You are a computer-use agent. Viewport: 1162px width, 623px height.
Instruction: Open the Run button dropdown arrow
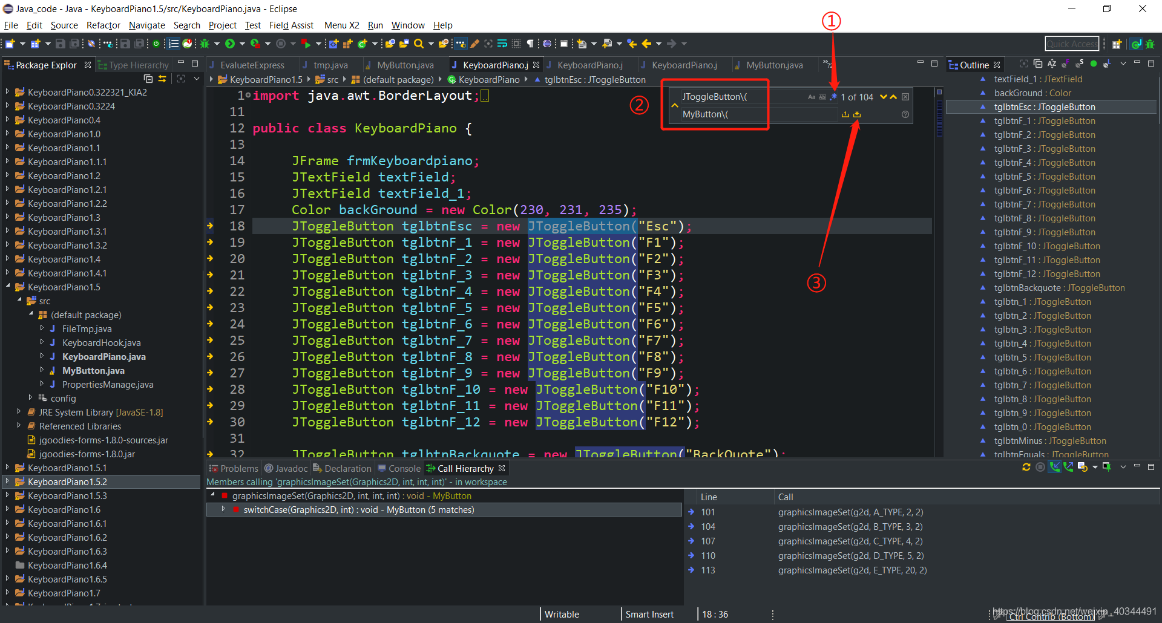pos(242,44)
